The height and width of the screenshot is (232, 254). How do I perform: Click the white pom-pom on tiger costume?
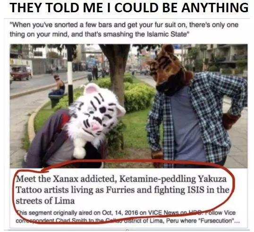(x=79, y=152)
